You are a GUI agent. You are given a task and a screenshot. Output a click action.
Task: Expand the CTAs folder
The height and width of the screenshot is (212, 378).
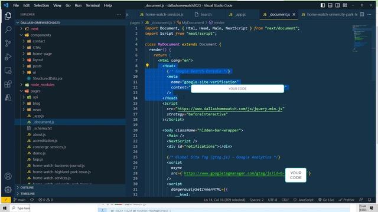pyautogui.click(x=24, y=47)
